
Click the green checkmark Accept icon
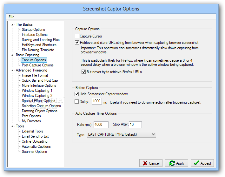click(196, 163)
